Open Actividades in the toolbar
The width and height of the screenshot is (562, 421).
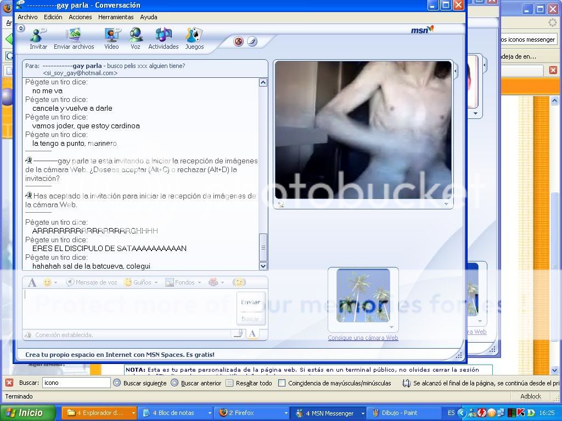163,38
